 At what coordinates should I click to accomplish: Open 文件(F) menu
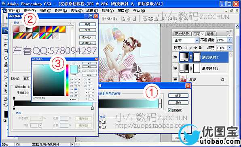14,11
